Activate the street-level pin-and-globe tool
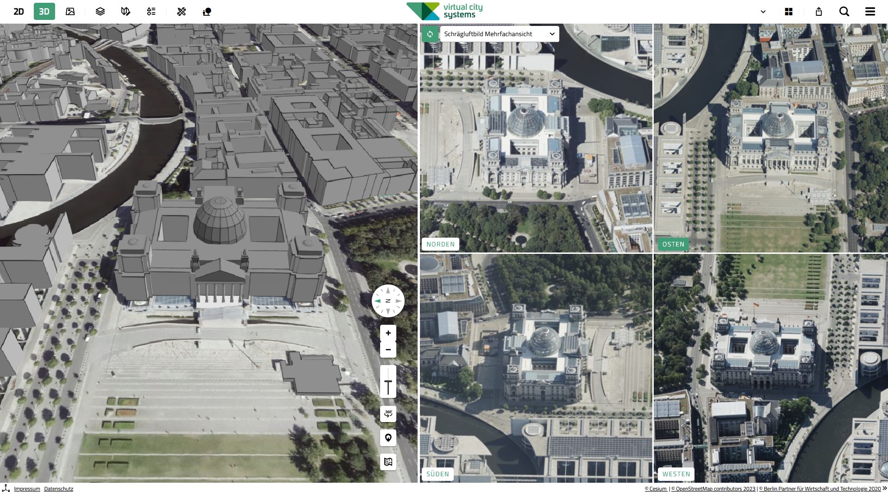Image resolution: width=888 pixels, height=492 pixels. [x=206, y=11]
